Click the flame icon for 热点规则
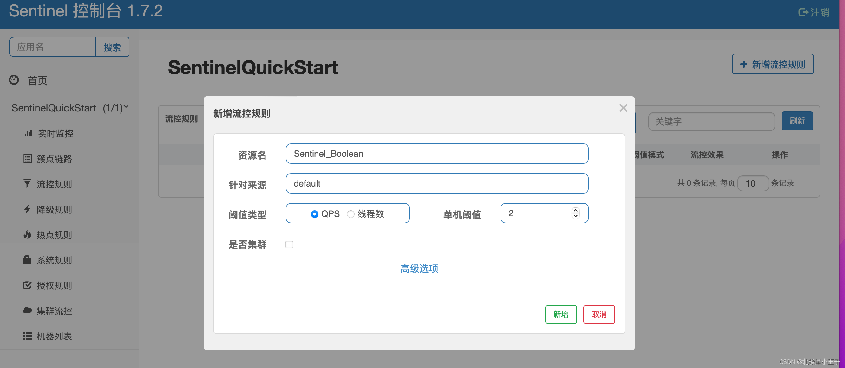 point(27,234)
